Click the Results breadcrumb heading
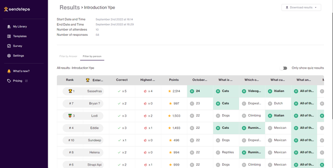This screenshot has width=333, height=168. click(69, 7)
